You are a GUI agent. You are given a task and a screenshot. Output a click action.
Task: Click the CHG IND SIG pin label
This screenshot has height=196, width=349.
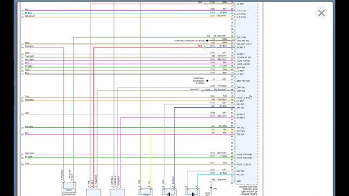coord(243,41)
